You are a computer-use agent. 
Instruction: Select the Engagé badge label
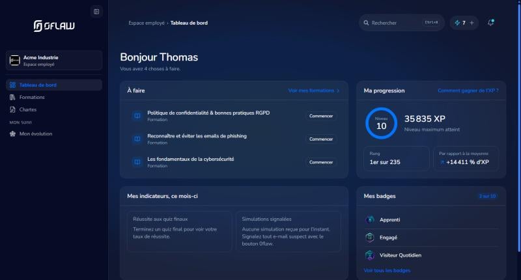(388, 238)
